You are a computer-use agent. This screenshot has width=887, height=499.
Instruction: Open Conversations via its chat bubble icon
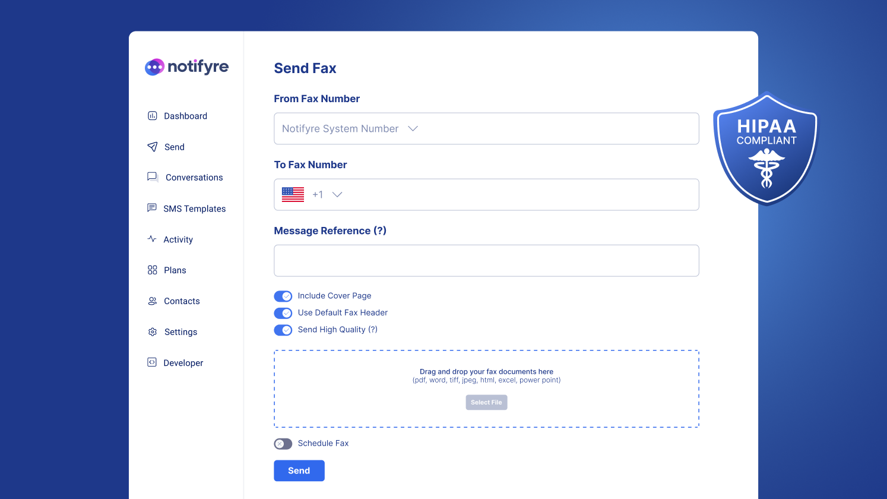(153, 177)
